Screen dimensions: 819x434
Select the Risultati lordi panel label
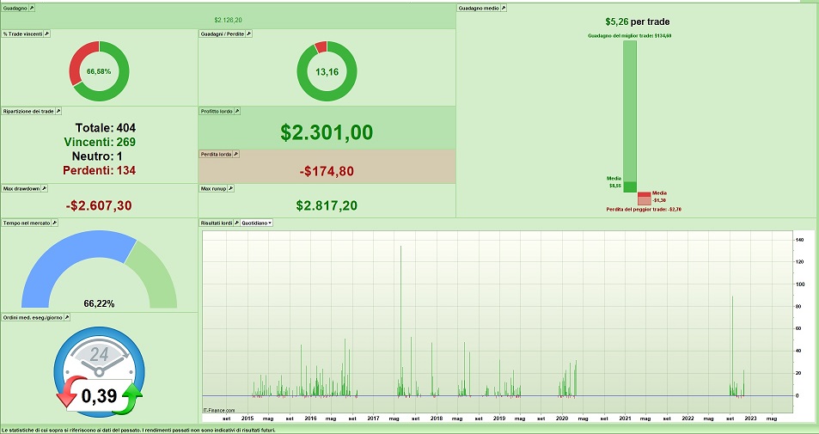point(217,223)
